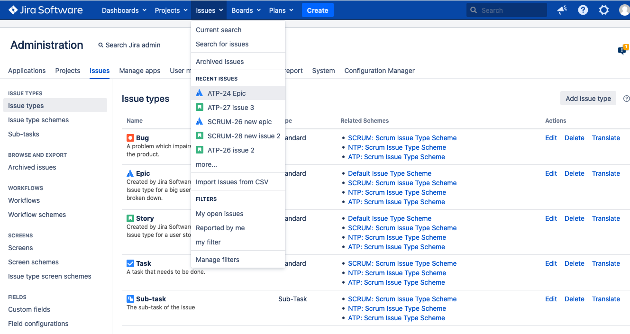Open the feedback megaphone icon

(x=562, y=10)
